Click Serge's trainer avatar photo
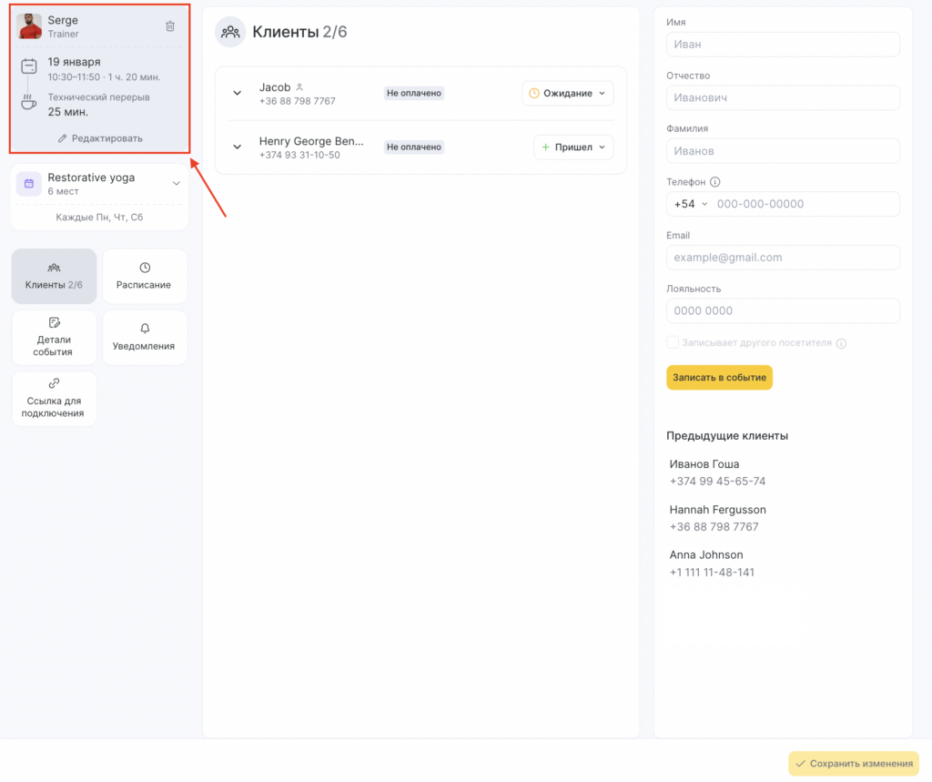Screen dimensions: 932x782 pos(29,26)
